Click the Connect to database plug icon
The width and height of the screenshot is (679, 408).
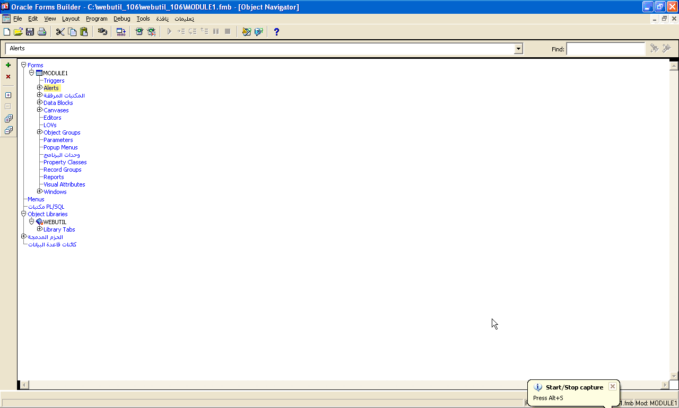(102, 32)
